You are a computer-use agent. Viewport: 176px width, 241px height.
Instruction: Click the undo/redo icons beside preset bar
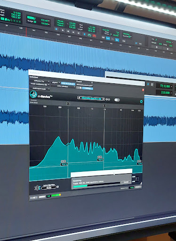(x=108, y=99)
